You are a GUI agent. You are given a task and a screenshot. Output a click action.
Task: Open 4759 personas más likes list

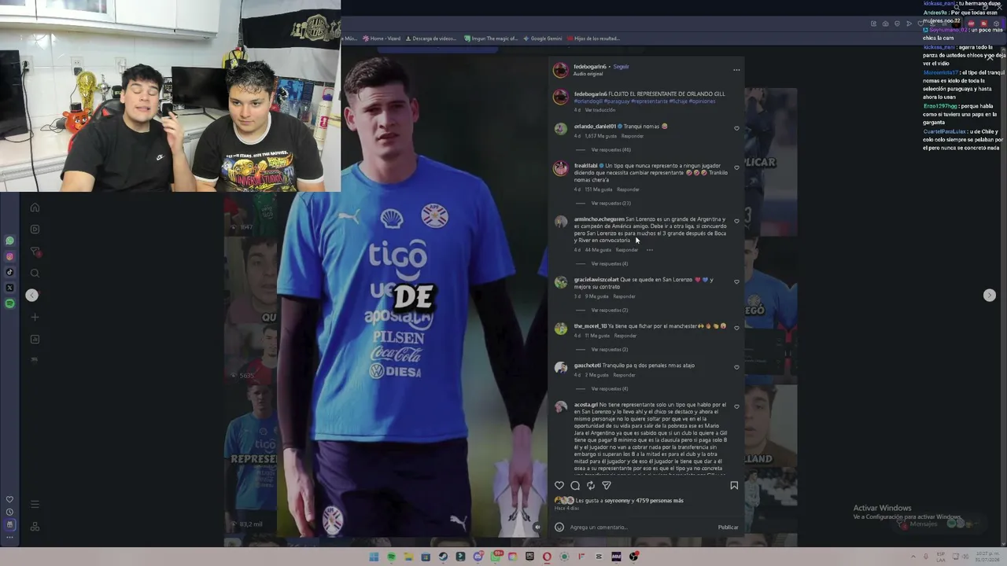659,501
